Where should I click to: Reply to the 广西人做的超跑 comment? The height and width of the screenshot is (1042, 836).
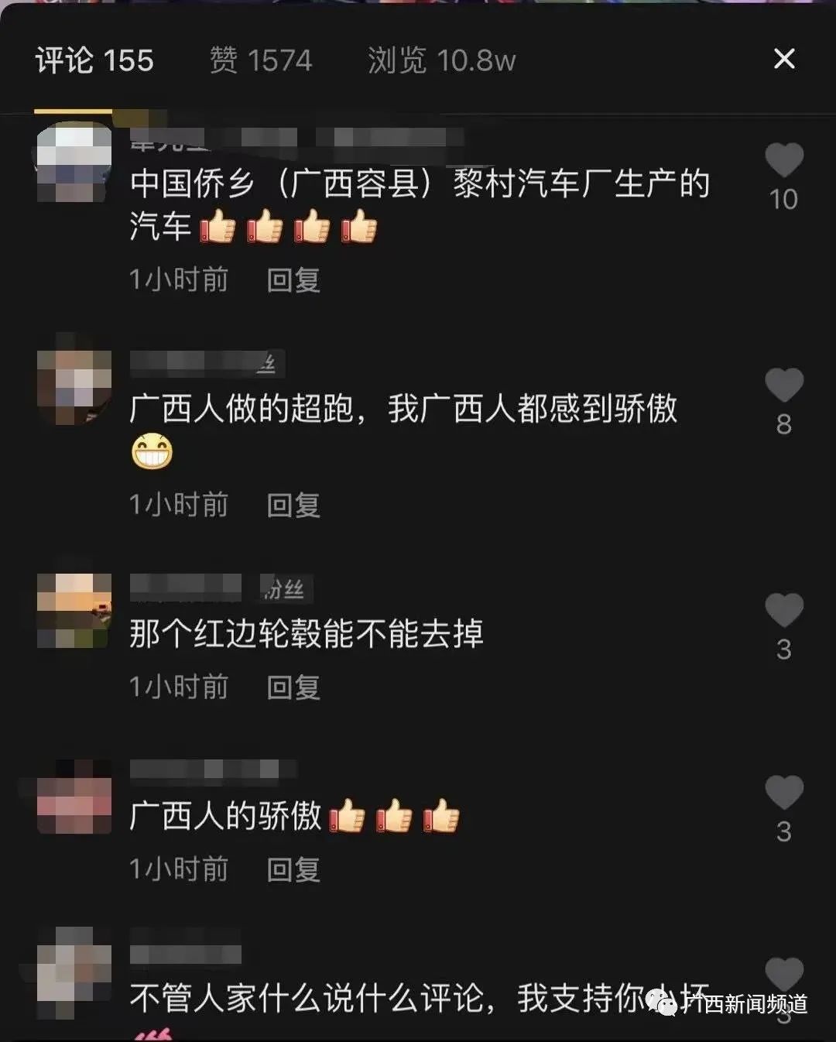point(293,506)
